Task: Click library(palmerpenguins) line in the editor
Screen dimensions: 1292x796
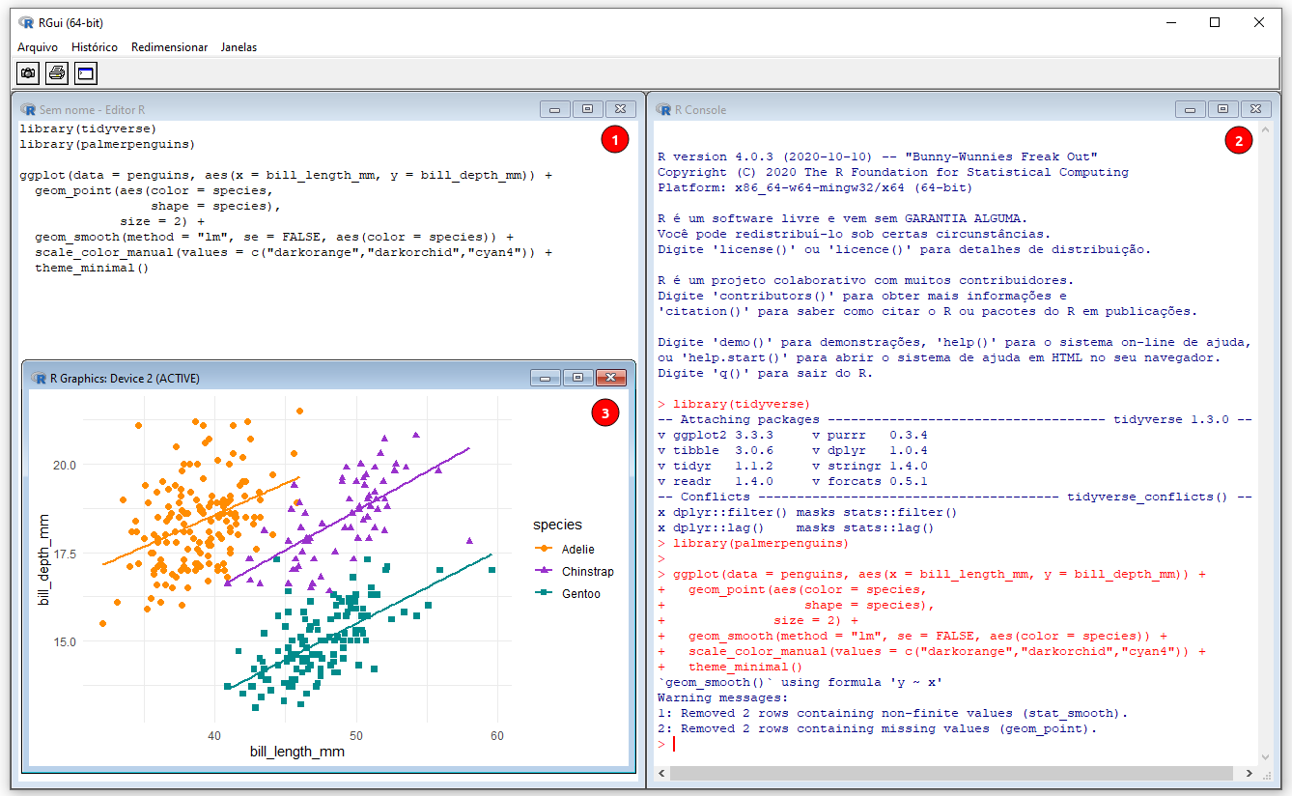Action: point(107,144)
